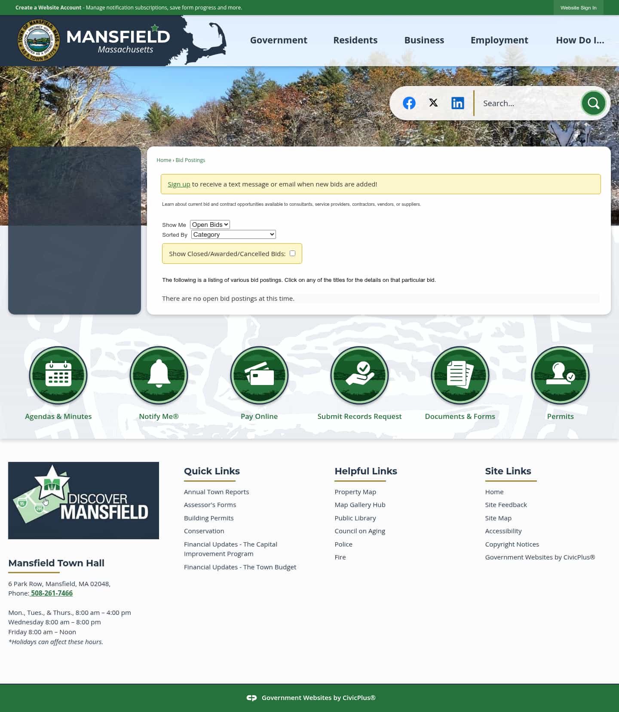Click the Quick Links heading
This screenshot has height=712, width=619.
(212, 471)
